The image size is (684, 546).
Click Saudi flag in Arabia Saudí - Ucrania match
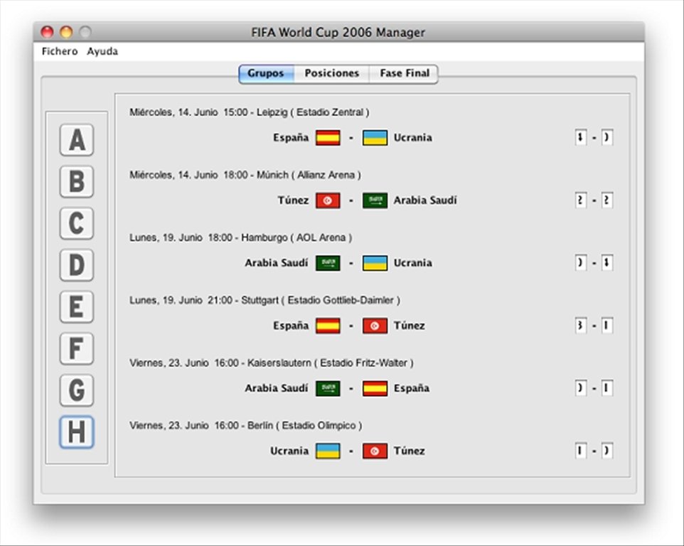(x=328, y=263)
